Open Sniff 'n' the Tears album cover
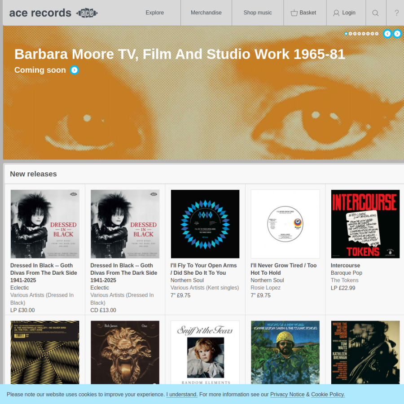 pyautogui.click(x=205, y=352)
